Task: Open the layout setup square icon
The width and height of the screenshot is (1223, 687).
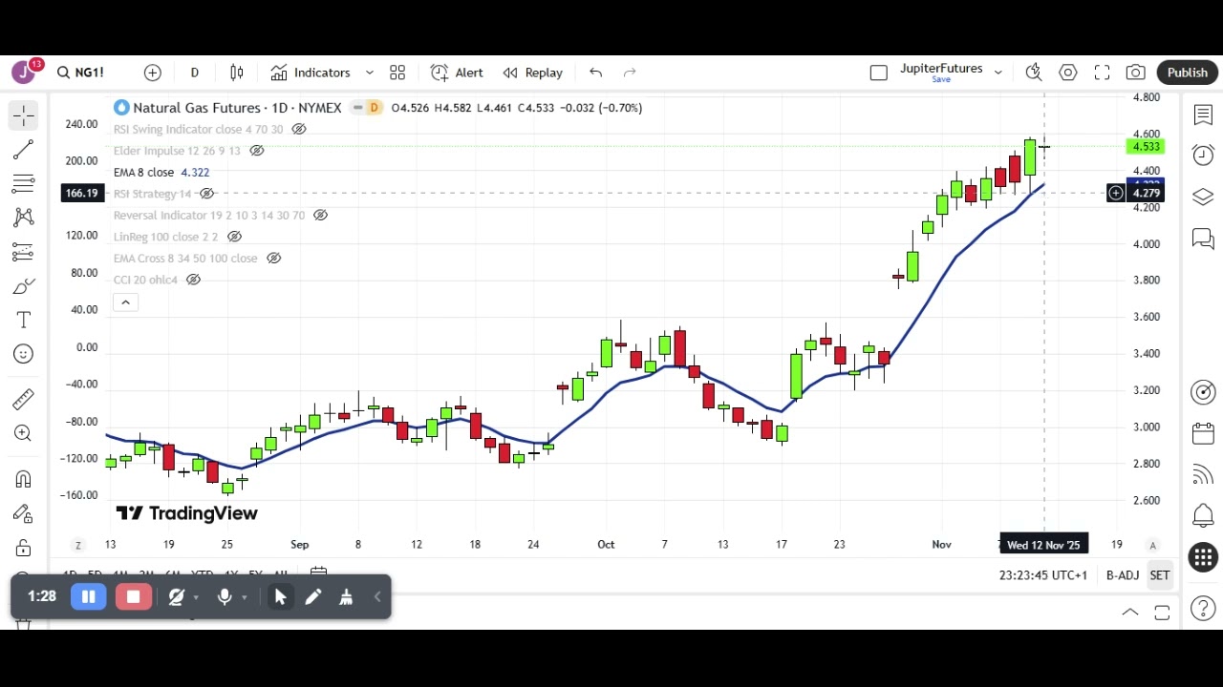Action: tap(879, 73)
